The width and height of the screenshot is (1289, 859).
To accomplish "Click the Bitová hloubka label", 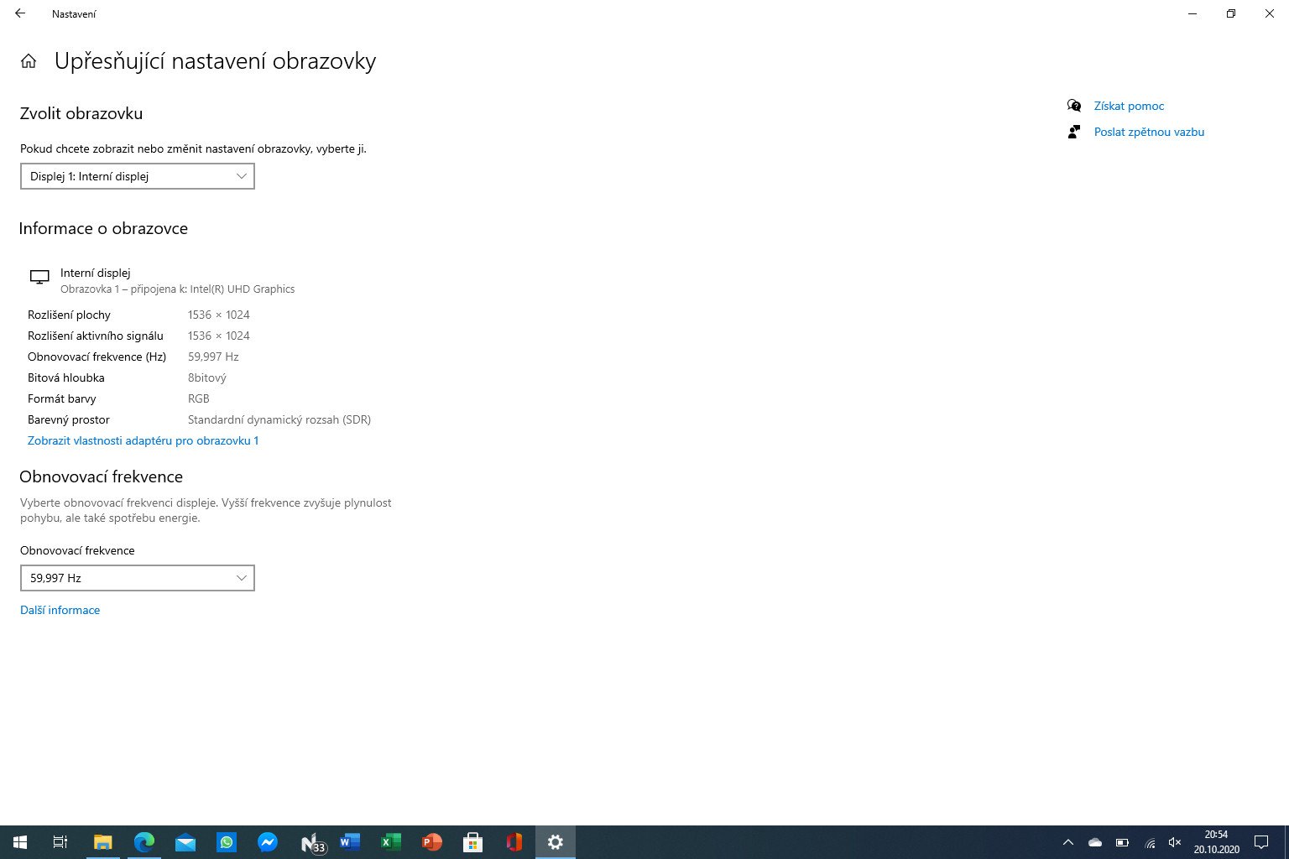I will pyautogui.click(x=65, y=377).
